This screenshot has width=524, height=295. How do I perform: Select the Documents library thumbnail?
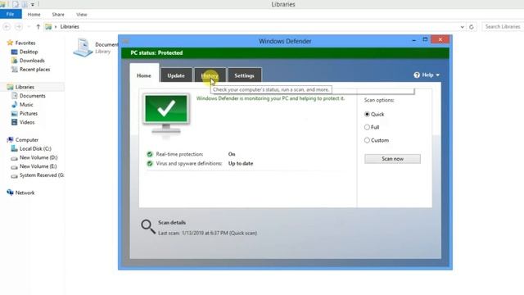[x=83, y=48]
